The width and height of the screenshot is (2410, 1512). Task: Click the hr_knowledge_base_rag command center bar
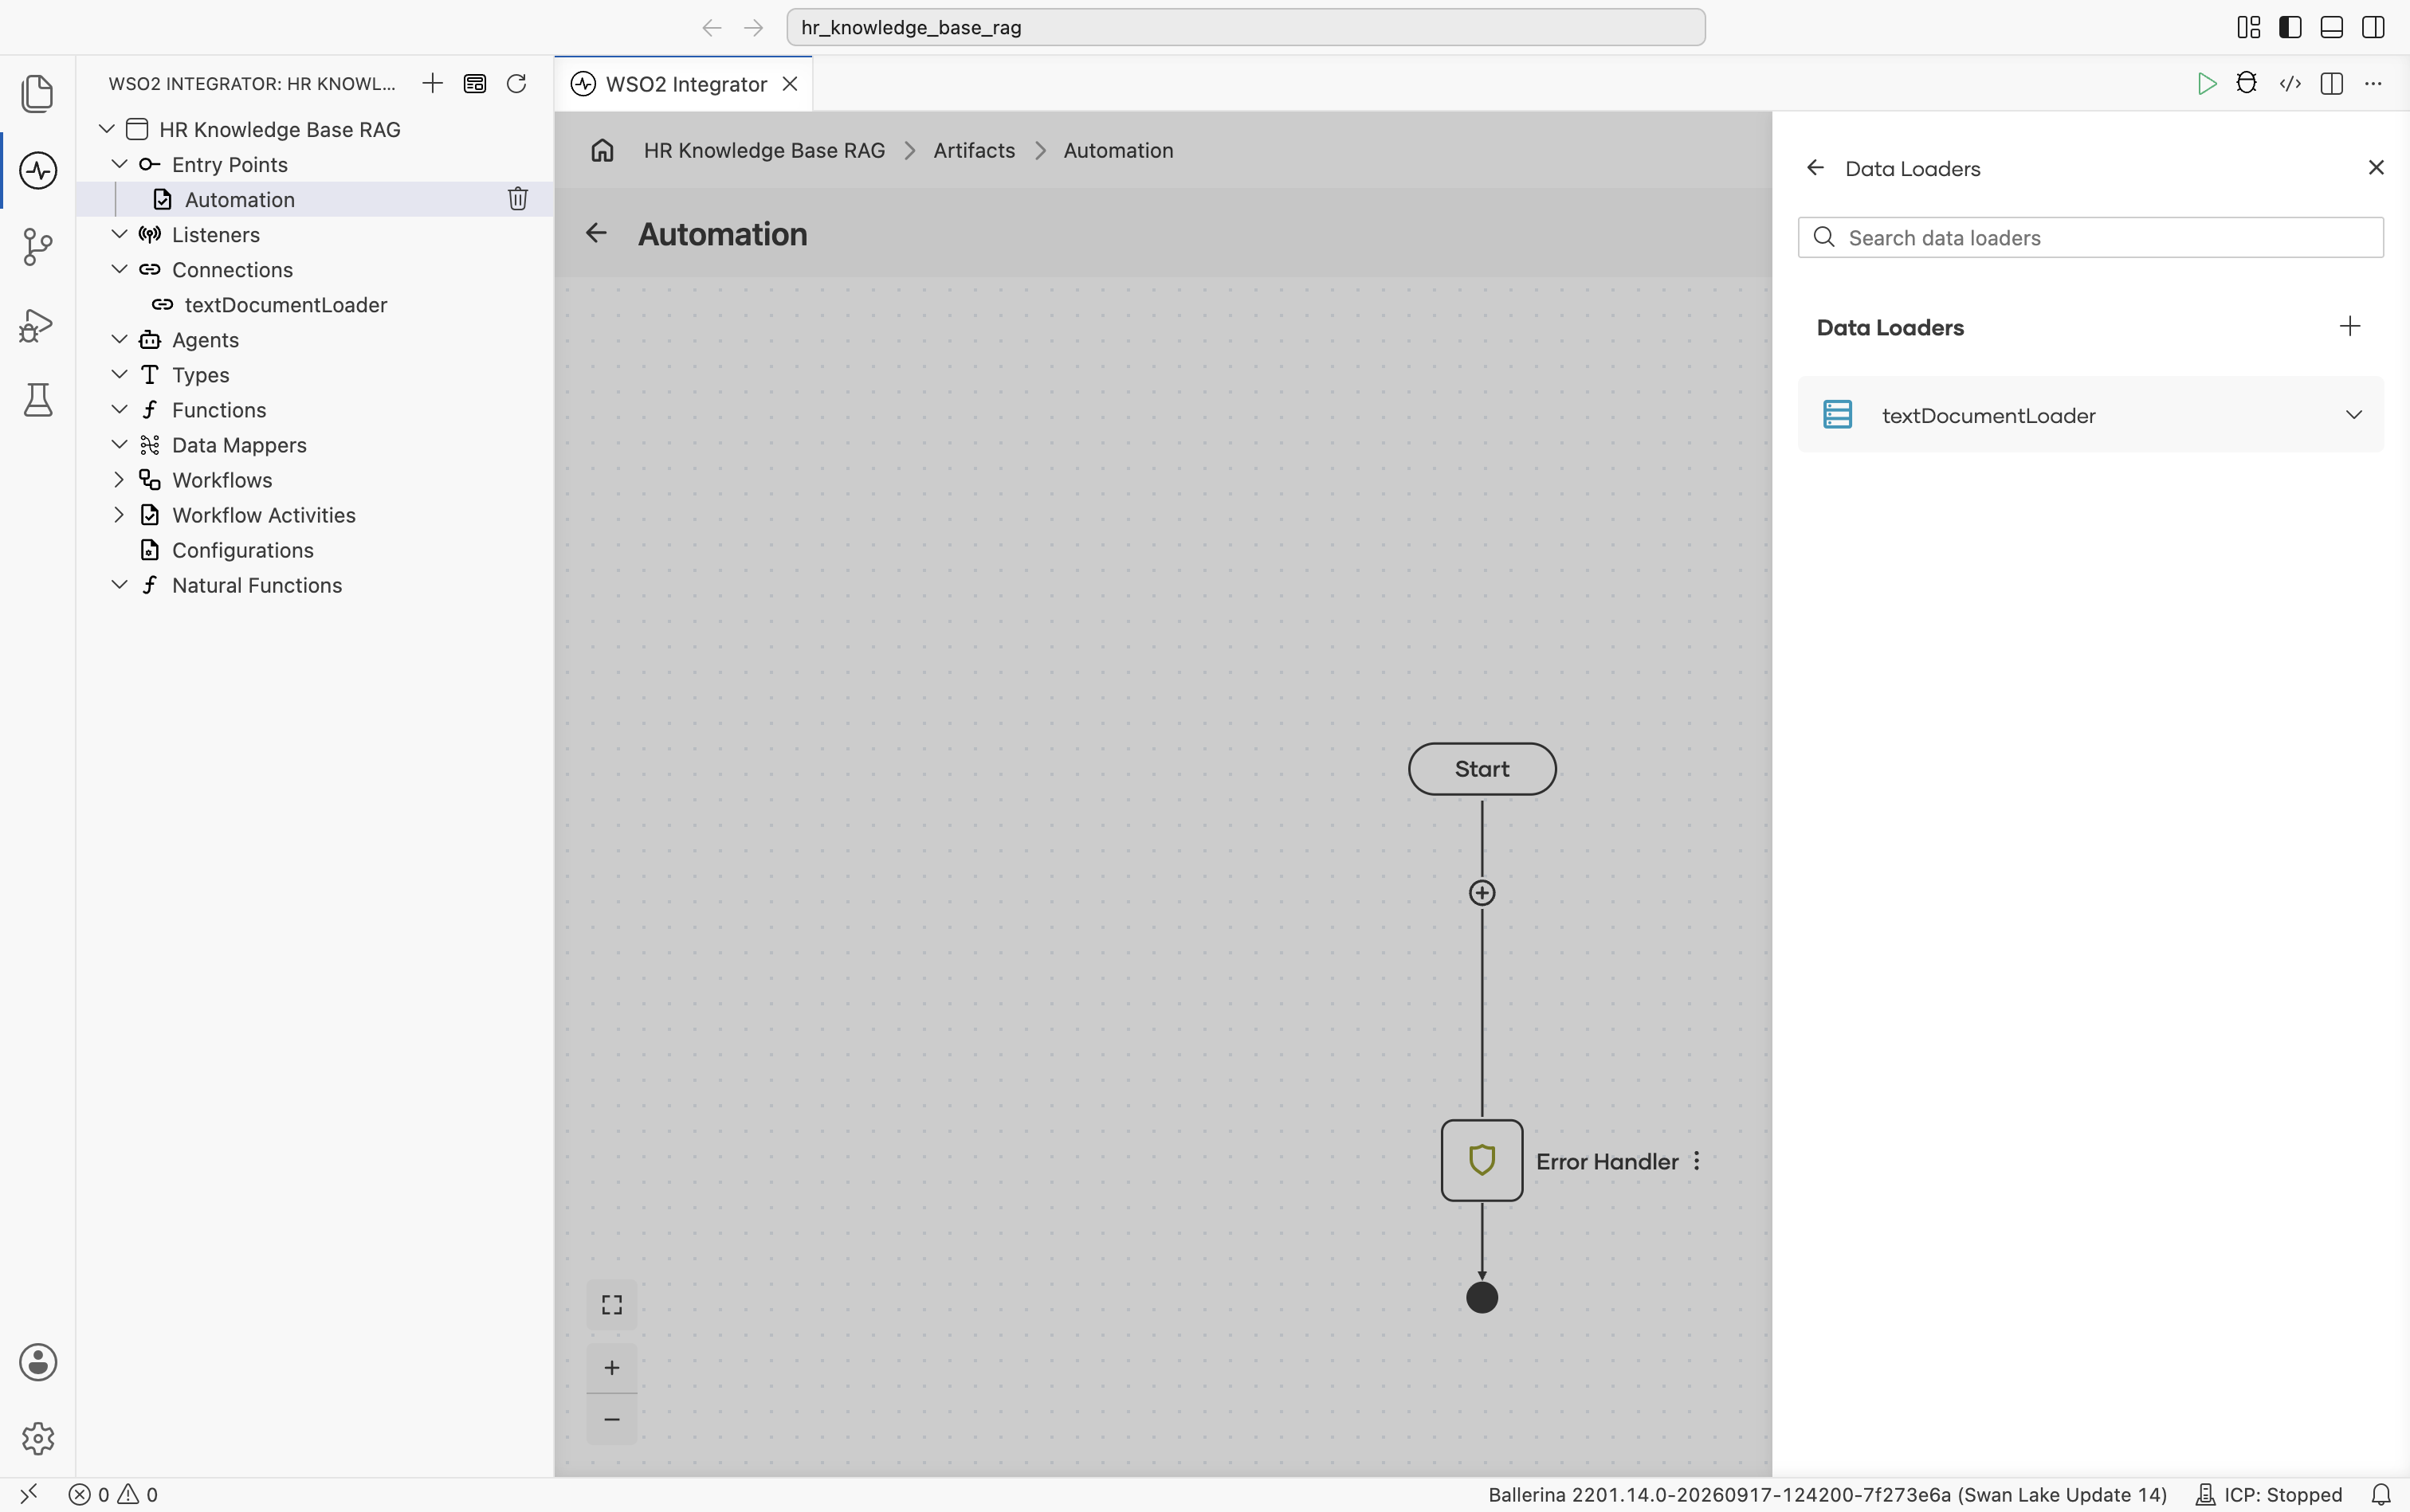point(1245,27)
